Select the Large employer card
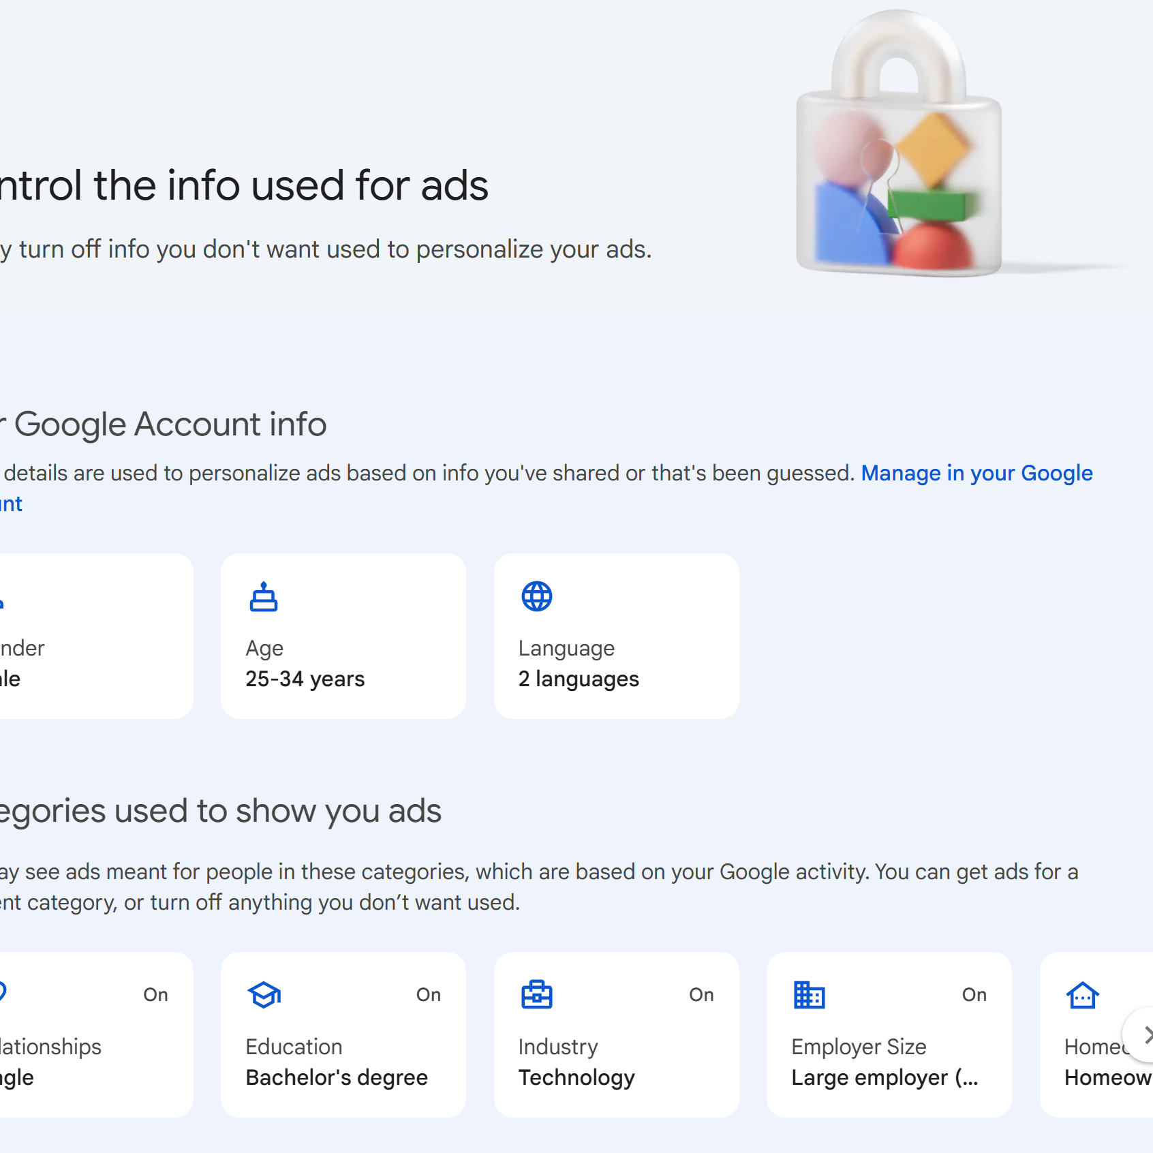 (x=889, y=1034)
